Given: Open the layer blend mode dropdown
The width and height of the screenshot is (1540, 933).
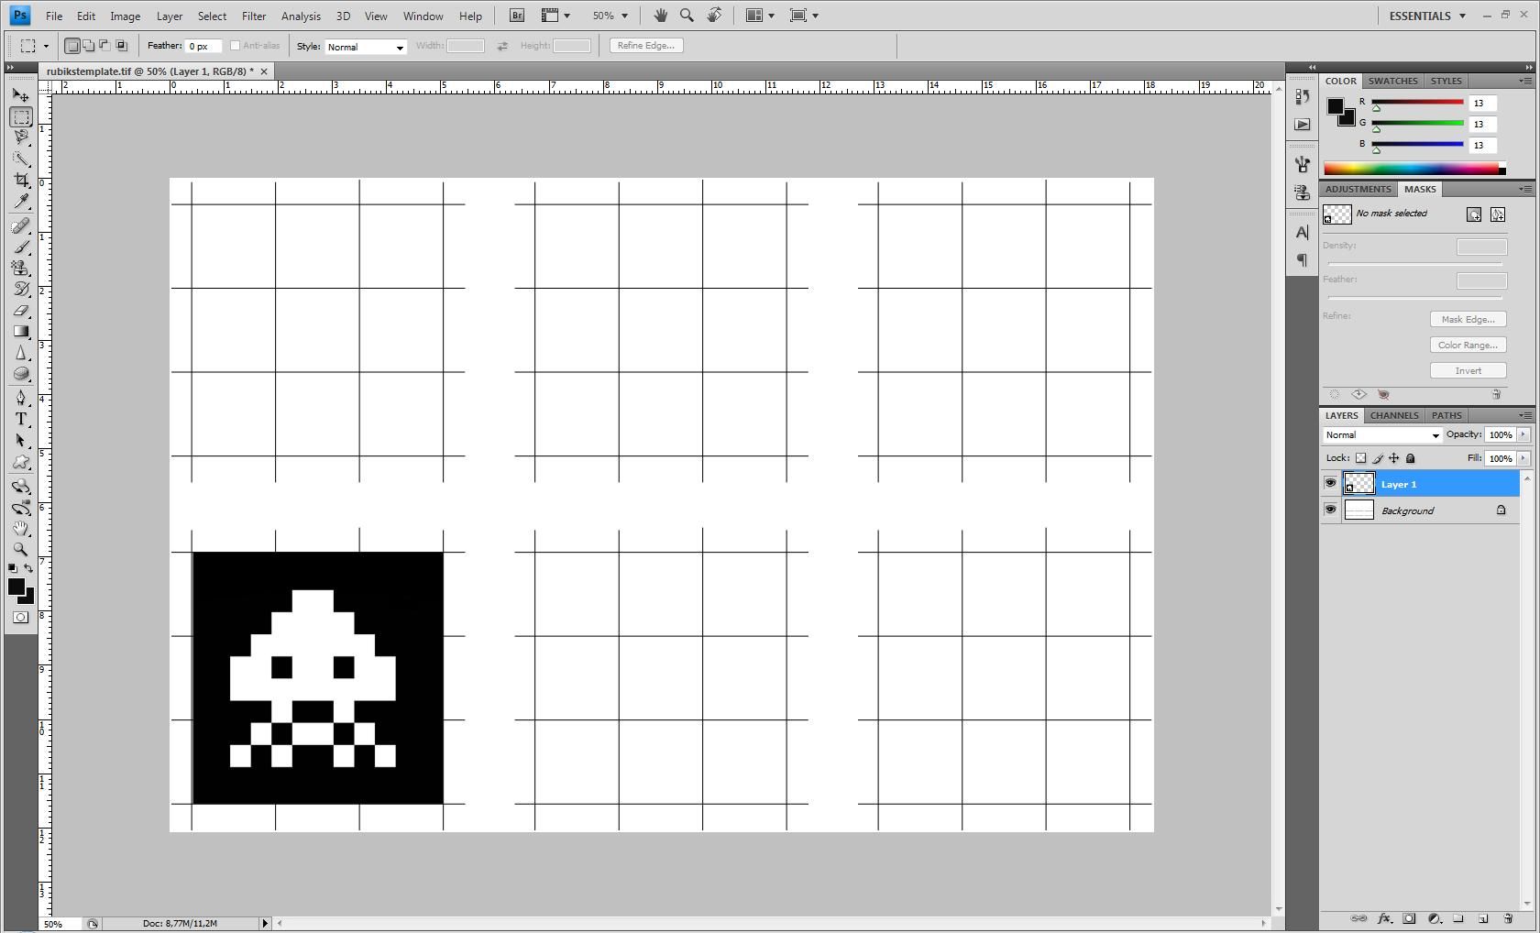Looking at the screenshot, I should pyautogui.click(x=1382, y=435).
